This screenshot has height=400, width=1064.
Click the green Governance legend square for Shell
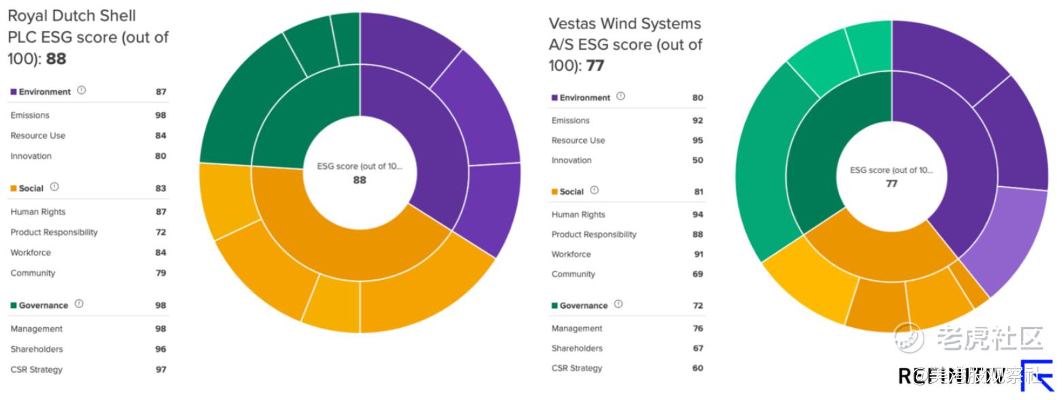(x=13, y=306)
